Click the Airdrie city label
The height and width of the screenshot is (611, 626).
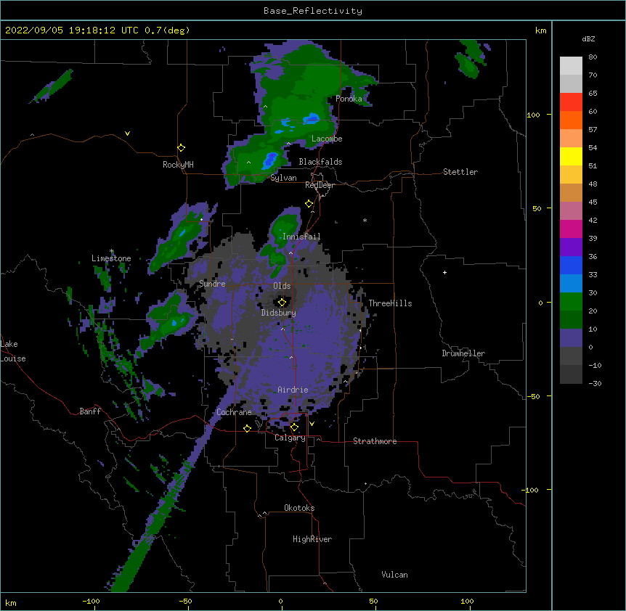(x=293, y=390)
